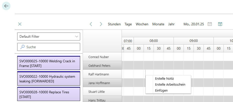The width and height of the screenshot is (233, 102).
Task: Open the calendar date picker icon
Action: 210,24
